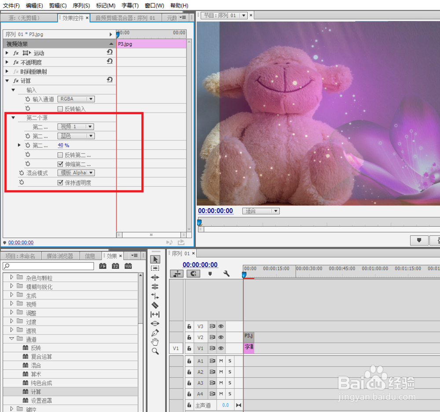Viewport: 440px width, 412px height.
Task: Select the Ripple Edit tool
Action: pyautogui.click(x=155, y=278)
